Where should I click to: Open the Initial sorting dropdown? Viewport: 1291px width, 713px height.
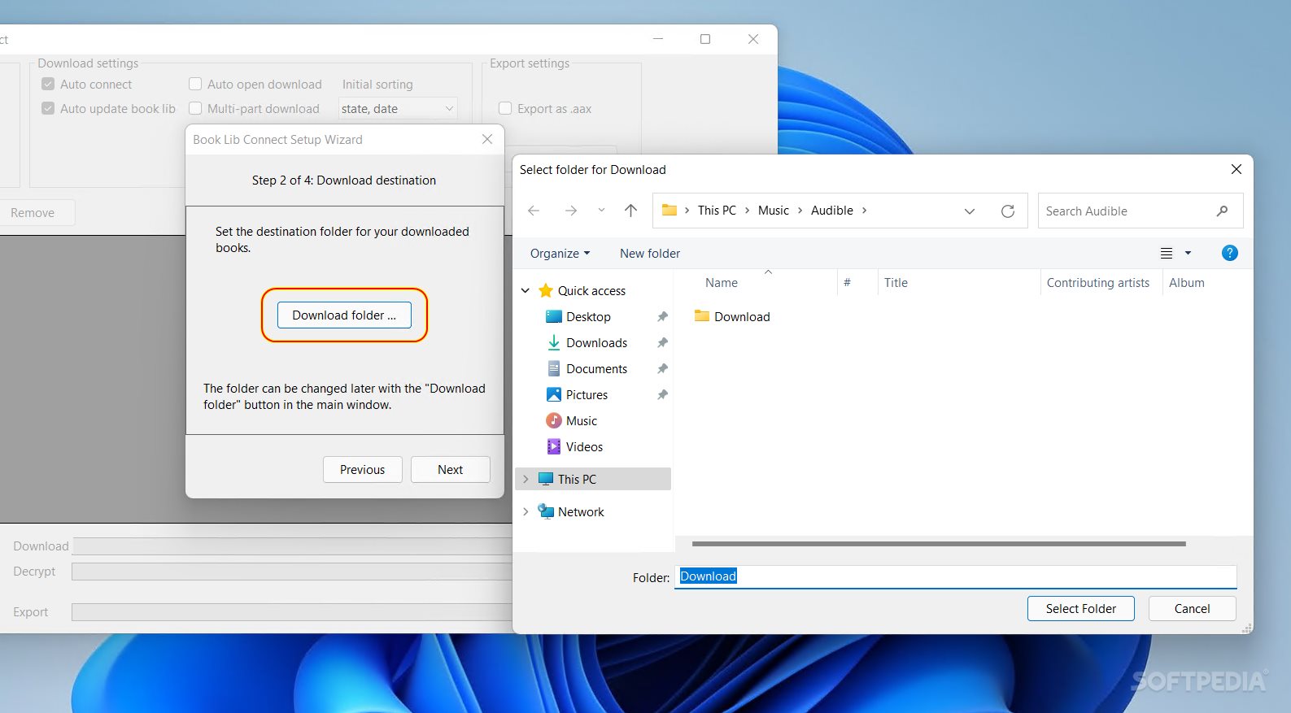point(398,108)
